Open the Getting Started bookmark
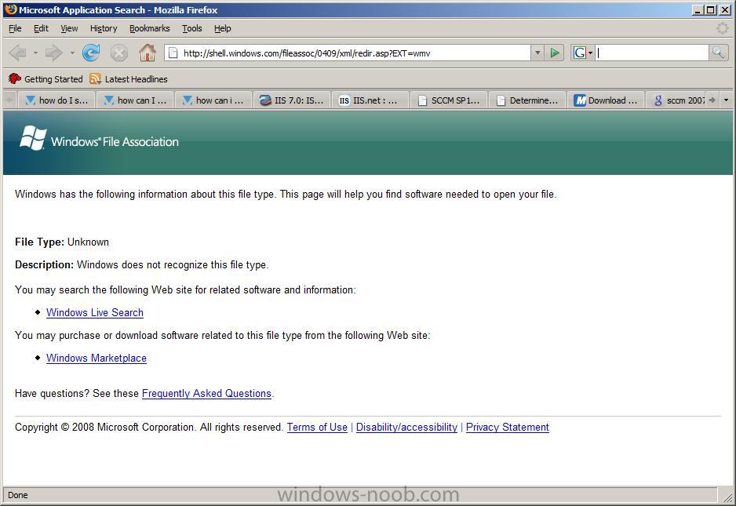Screen dimensions: 736x506 coord(46,79)
